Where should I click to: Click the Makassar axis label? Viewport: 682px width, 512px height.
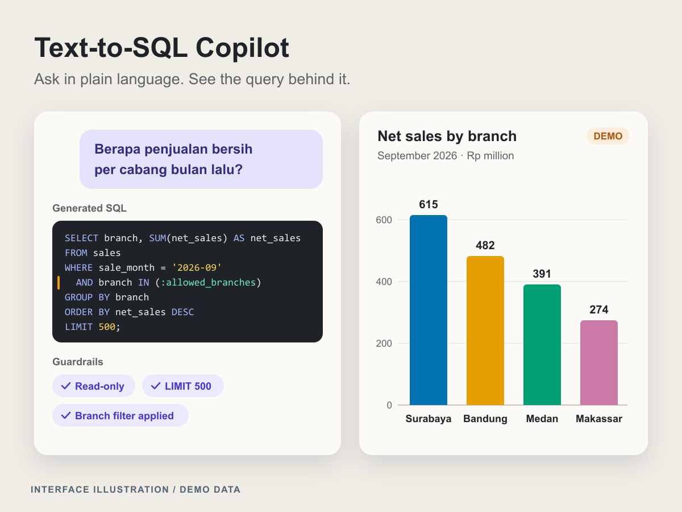click(599, 419)
